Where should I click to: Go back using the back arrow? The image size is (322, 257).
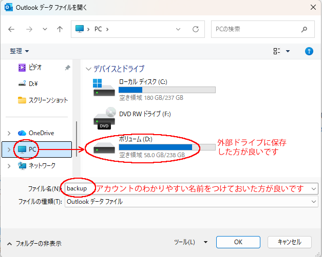(x=11, y=29)
